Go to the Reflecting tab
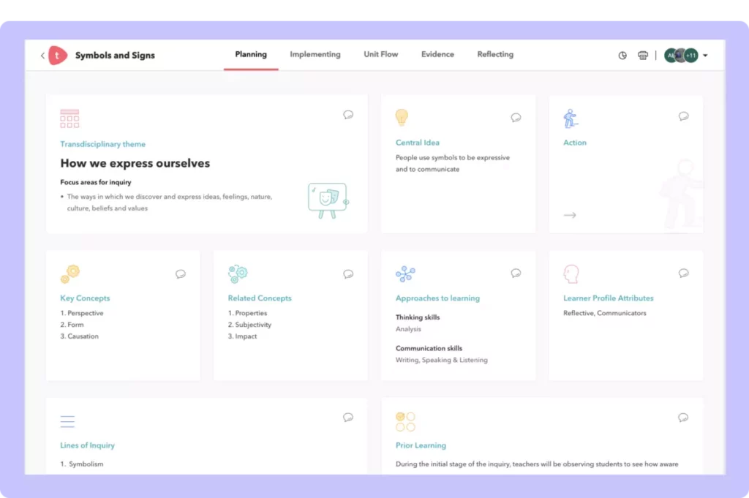This screenshot has width=749, height=498. [x=495, y=55]
